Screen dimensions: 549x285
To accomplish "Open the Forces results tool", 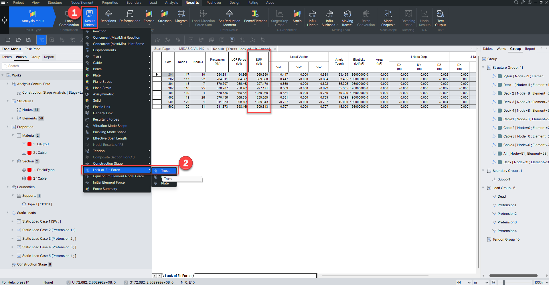I will [149, 17].
